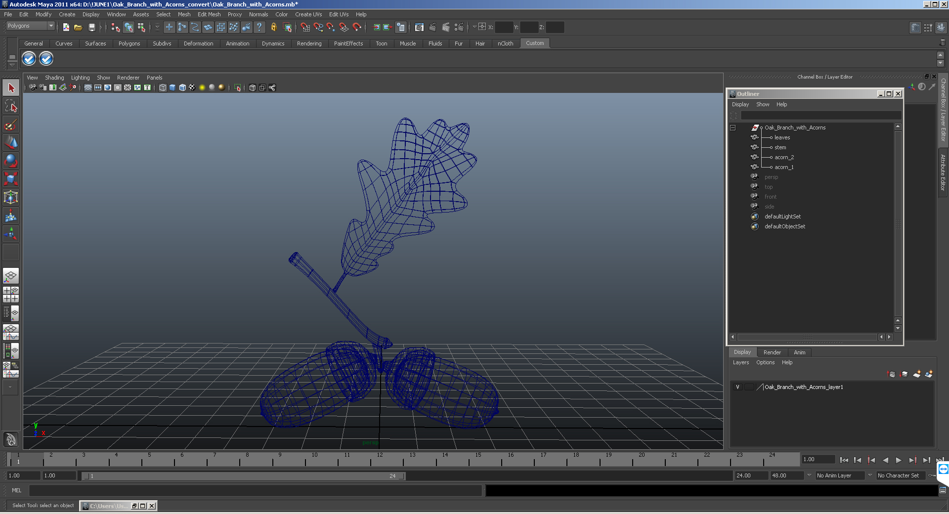Click MEL command line language toggle
The width and height of the screenshot is (949, 514).
(x=17, y=490)
